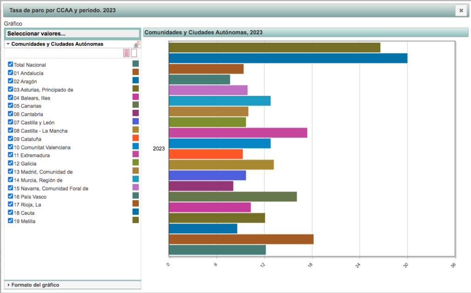Viewport: 471px width, 293px height.
Task: Pick the color swatch beside 11 Extremadura
Action: click(x=135, y=154)
